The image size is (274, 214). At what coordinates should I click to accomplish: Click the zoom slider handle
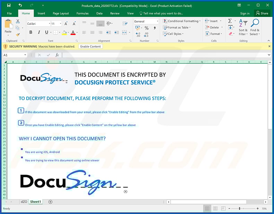pyautogui.click(x=240, y=208)
